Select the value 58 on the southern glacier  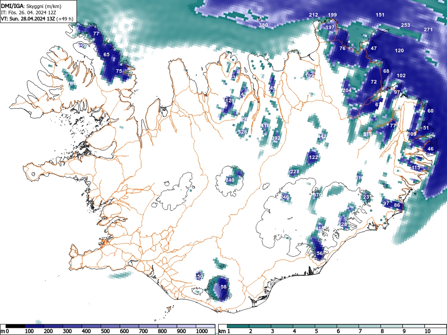[x=223, y=287]
